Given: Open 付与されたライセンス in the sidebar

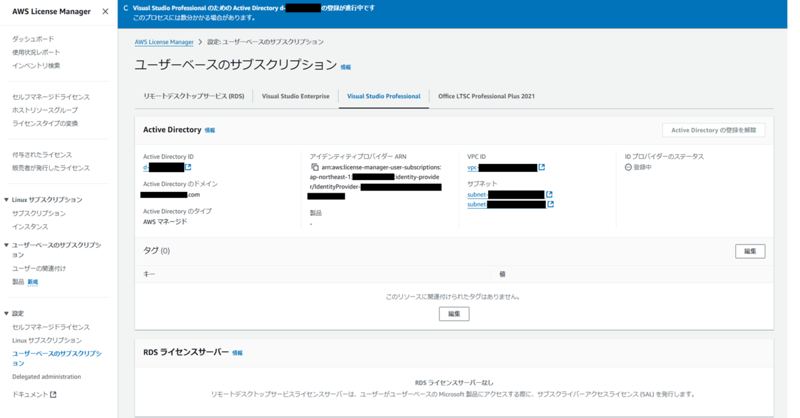Looking at the screenshot, I should tap(42, 155).
